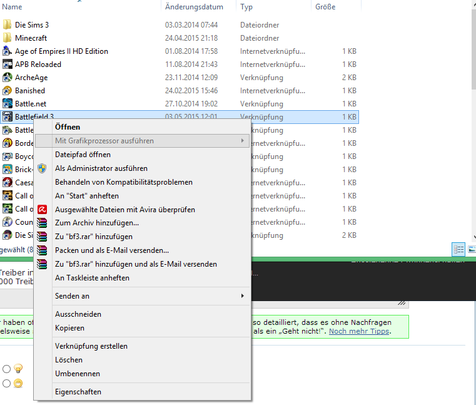Choose Löschen in the context menu

69,360
